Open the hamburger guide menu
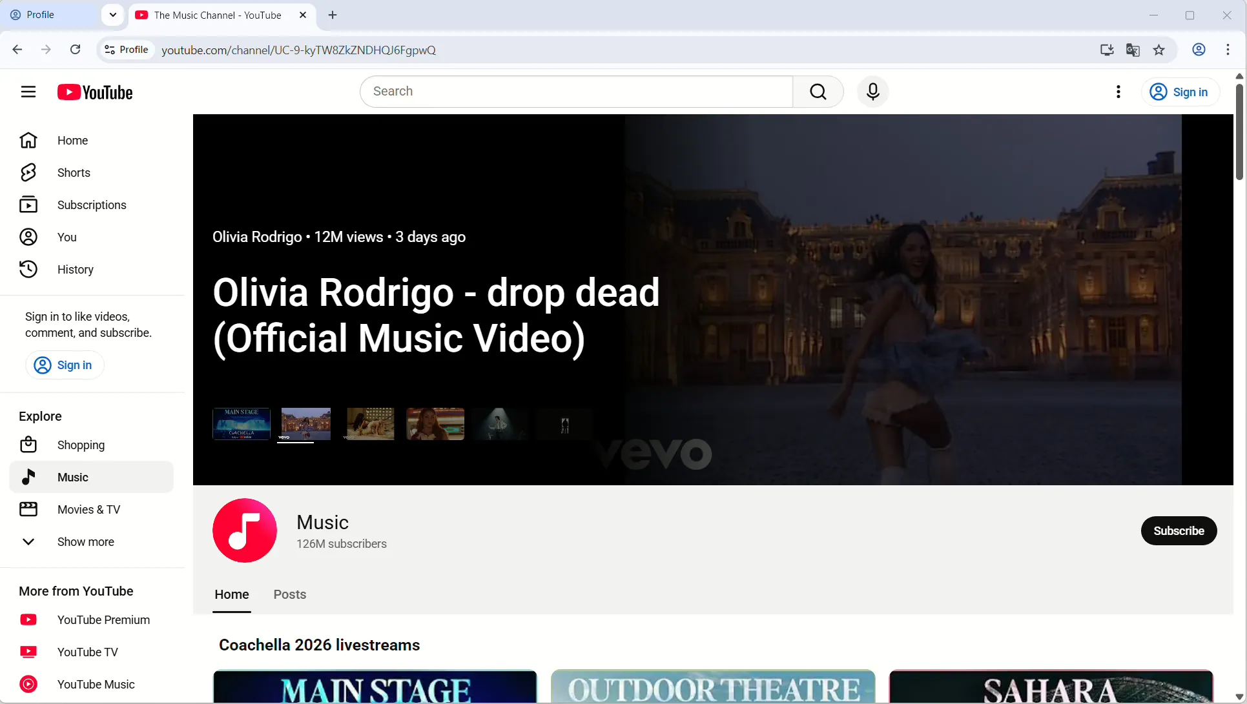Screen dimensions: 1247x704 tap(28, 92)
